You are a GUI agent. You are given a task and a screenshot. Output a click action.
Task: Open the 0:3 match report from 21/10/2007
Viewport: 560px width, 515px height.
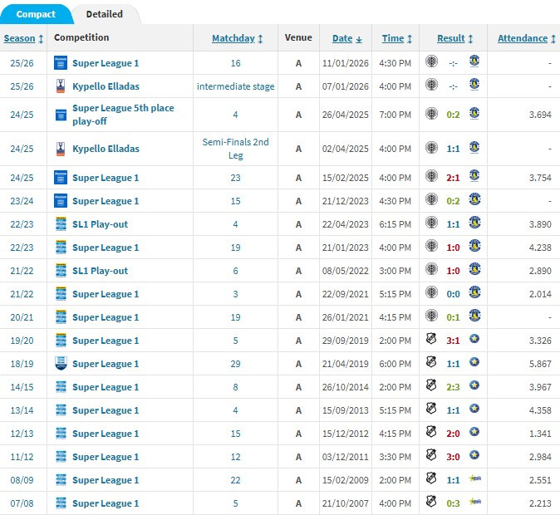tap(453, 503)
